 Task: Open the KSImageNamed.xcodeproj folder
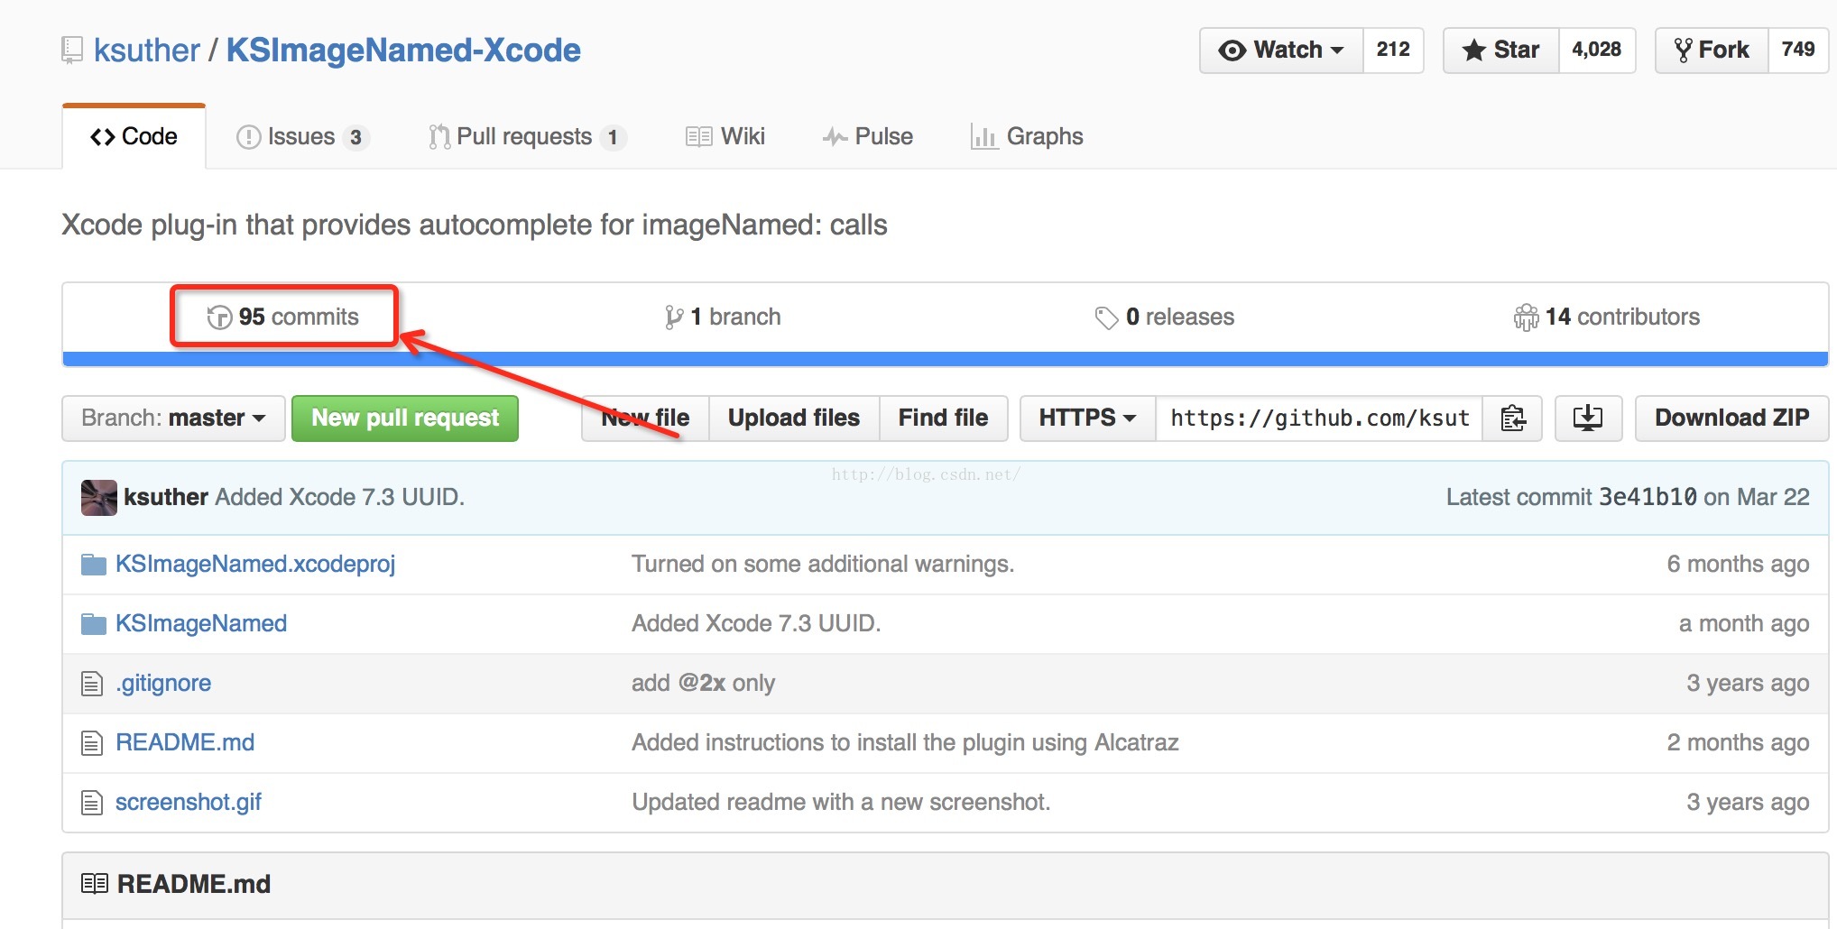254,565
